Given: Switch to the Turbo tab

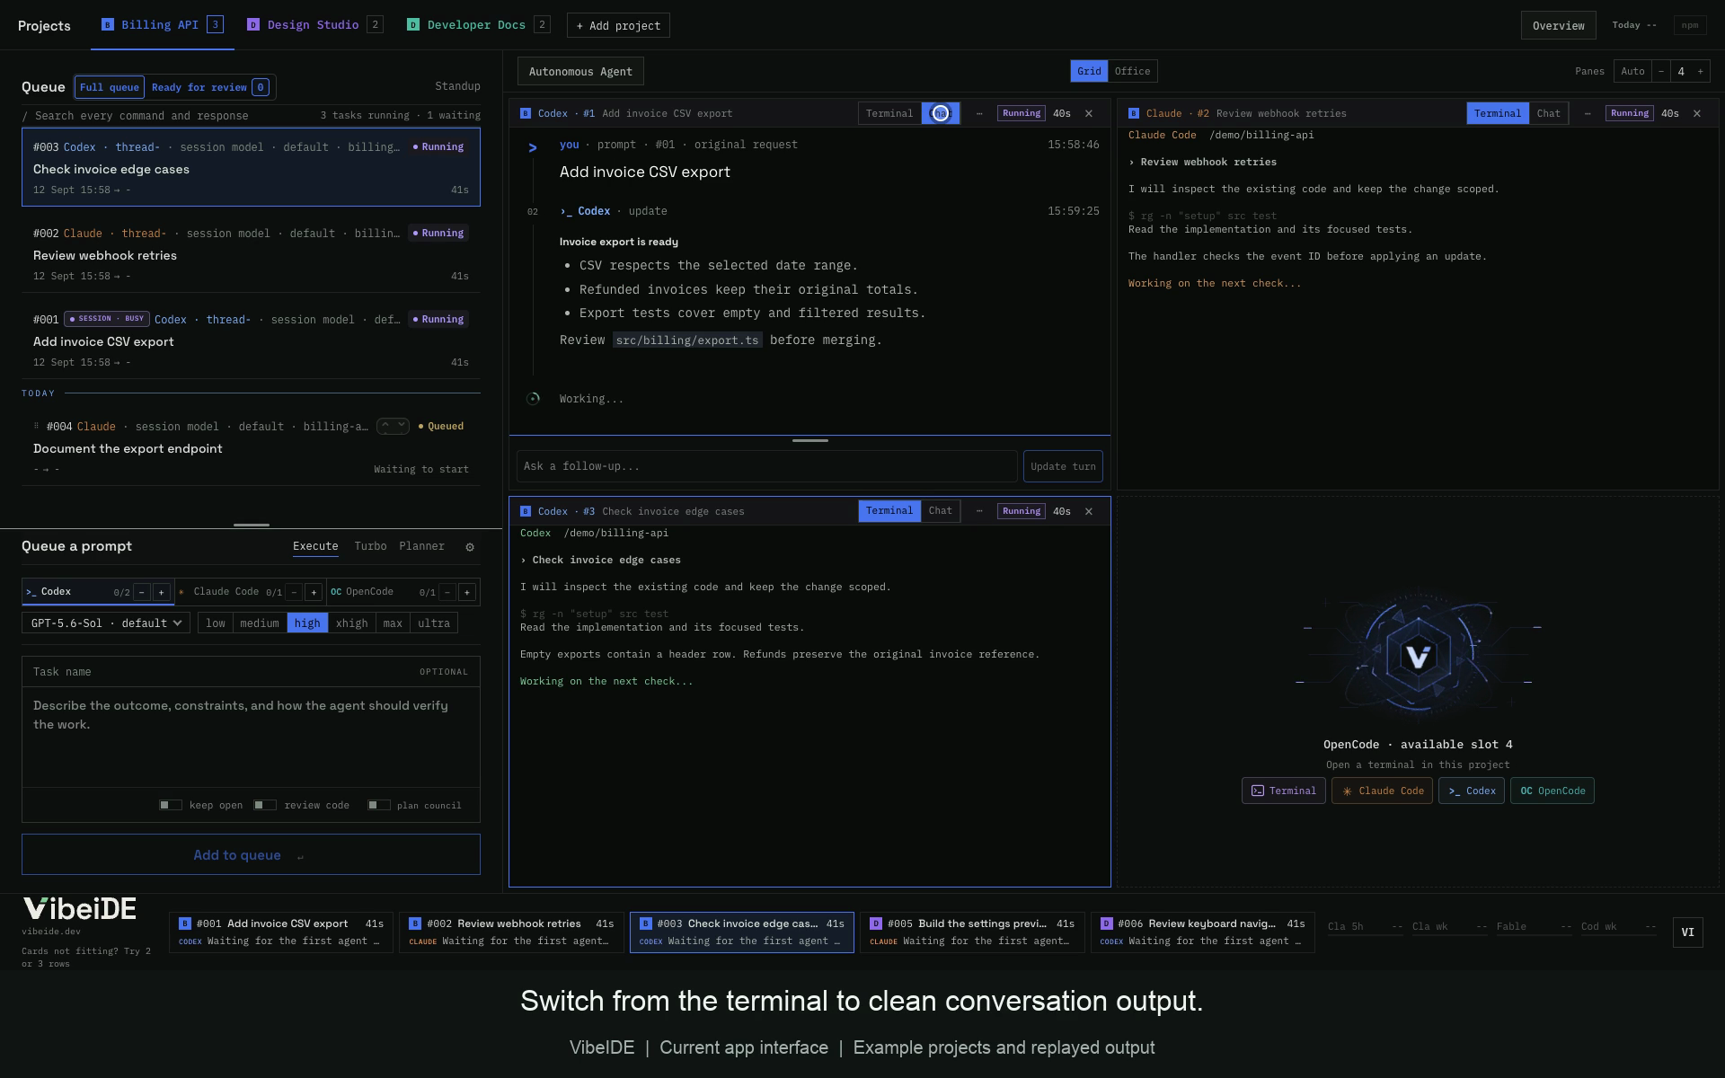Looking at the screenshot, I should coord(370,546).
